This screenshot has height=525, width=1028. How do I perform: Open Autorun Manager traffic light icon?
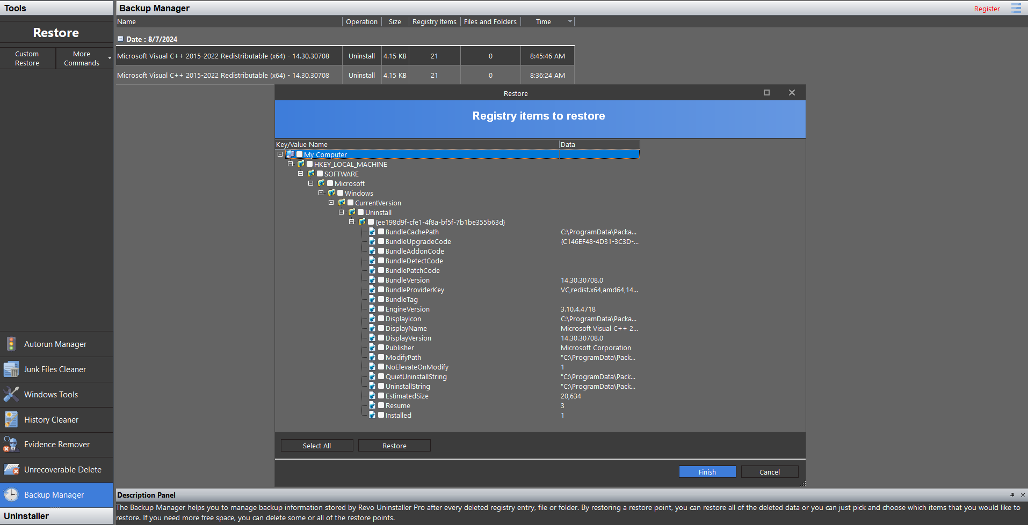click(x=11, y=344)
